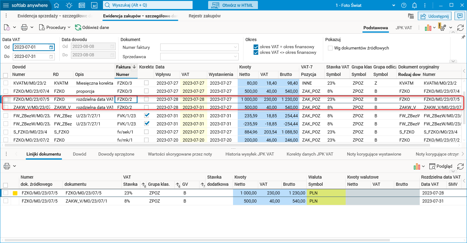Switch to Rejestr zakupów tab

(x=204, y=16)
